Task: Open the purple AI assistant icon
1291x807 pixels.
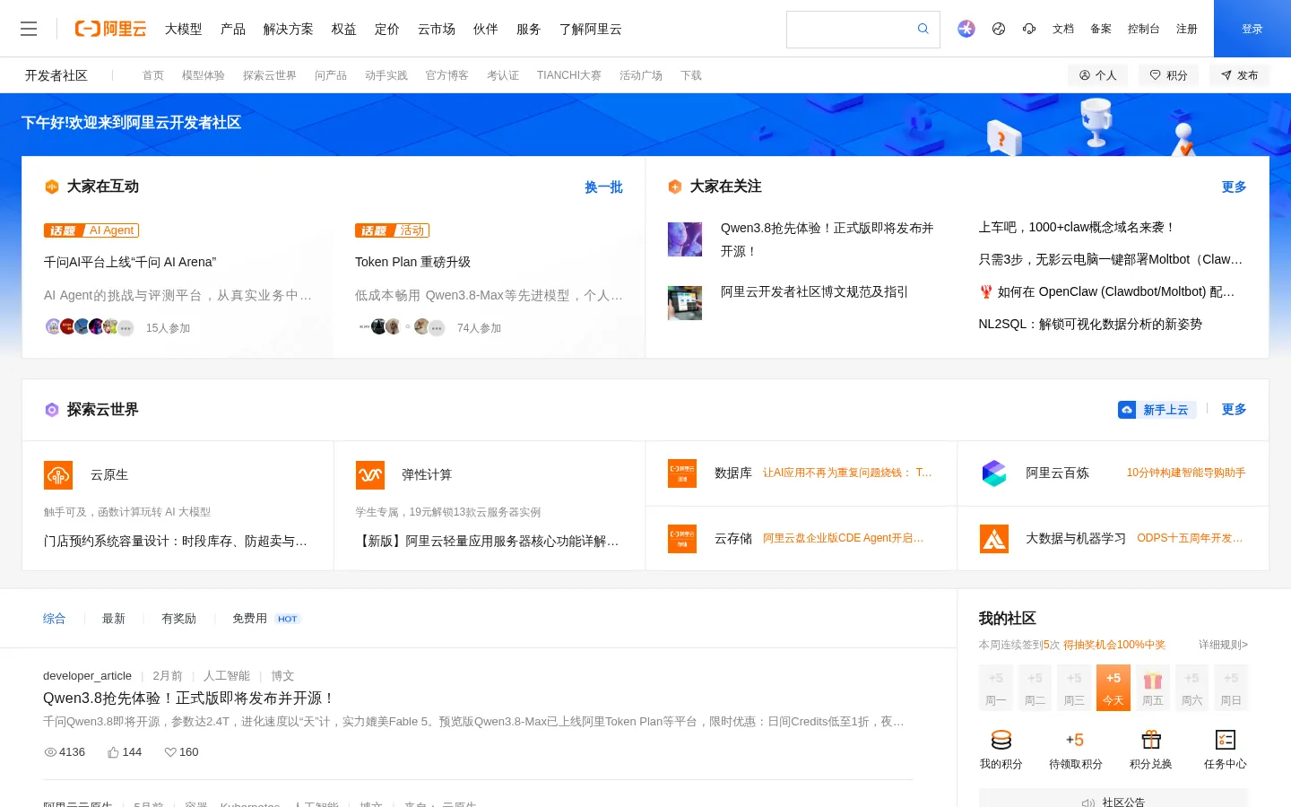Action: [966, 29]
